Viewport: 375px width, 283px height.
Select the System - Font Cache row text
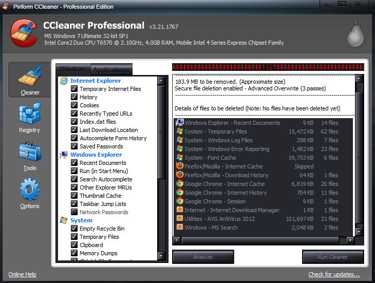click(x=210, y=158)
